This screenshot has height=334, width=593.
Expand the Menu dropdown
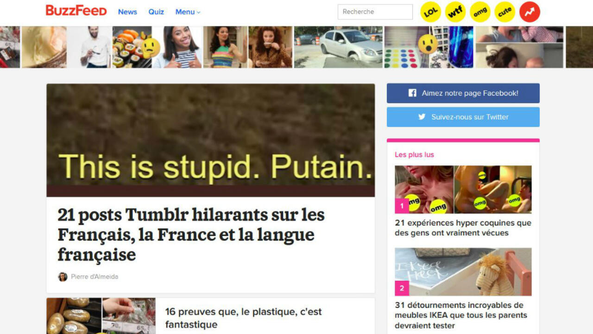coord(188,12)
